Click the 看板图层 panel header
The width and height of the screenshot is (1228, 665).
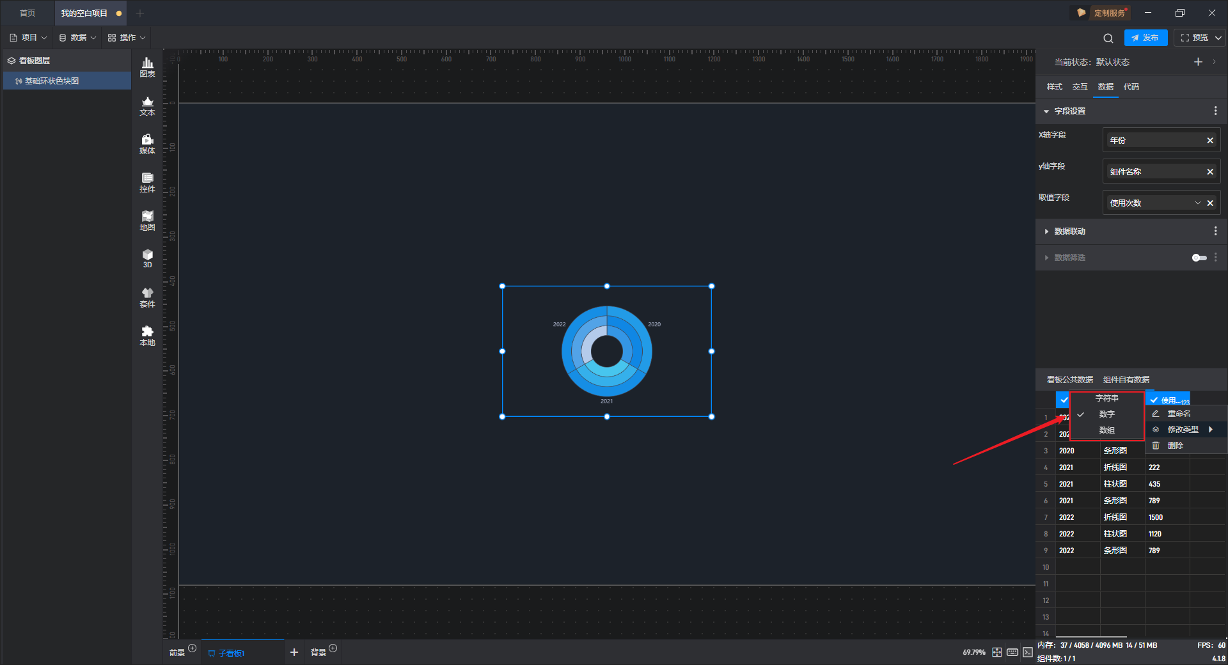(67, 60)
